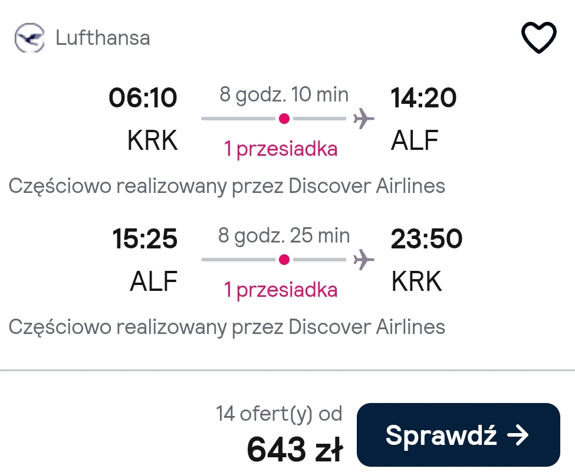Select the 14:20 arrival time
Viewport: 575px width, 475px height.
(423, 98)
